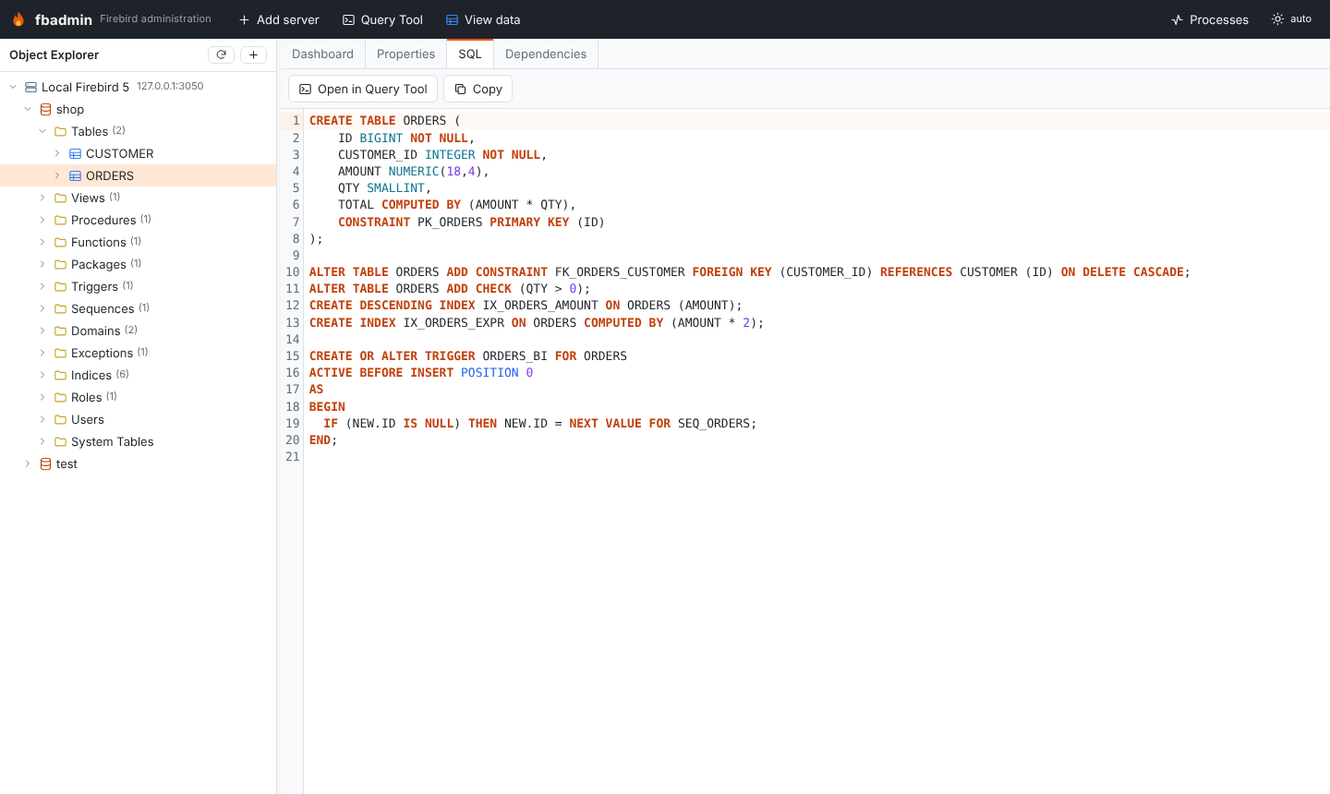Open the Query Tool from top bar
Viewport: 1330px width, 794px height.
[382, 19]
